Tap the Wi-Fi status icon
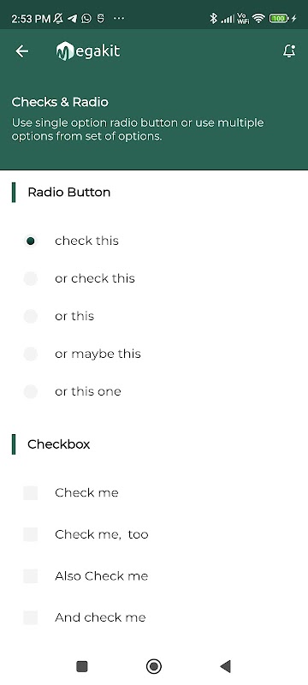Screen dimensions: 308x685 pyautogui.click(x=258, y=18)
